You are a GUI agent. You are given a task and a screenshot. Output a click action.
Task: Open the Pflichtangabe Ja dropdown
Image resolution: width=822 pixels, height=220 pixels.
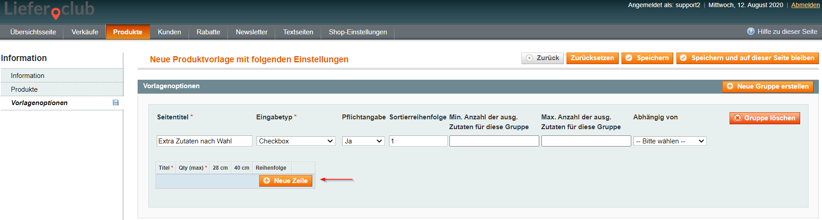363,141
